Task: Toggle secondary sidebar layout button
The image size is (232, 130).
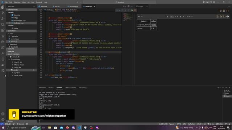Action: click(211, 2)
